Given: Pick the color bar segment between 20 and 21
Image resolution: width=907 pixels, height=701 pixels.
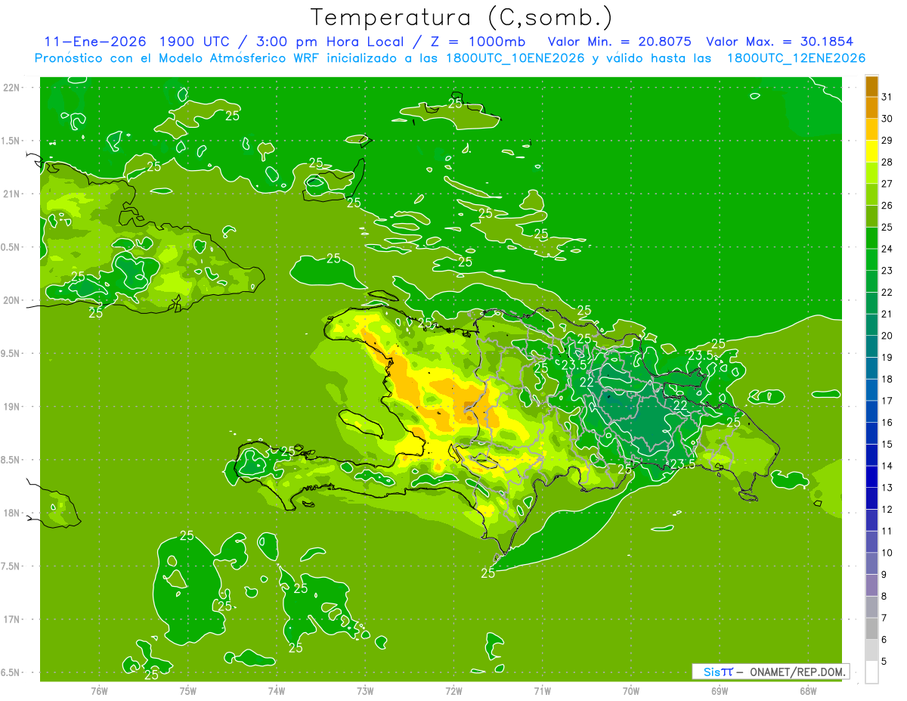Looking at the screenshot, I should pyautogui.click(x=871, y=325).
